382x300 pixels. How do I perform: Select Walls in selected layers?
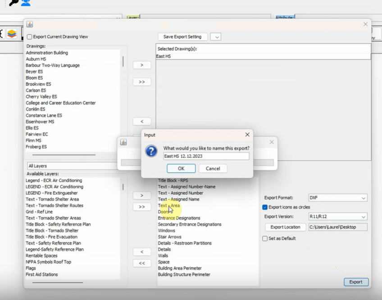coord(163,256)
